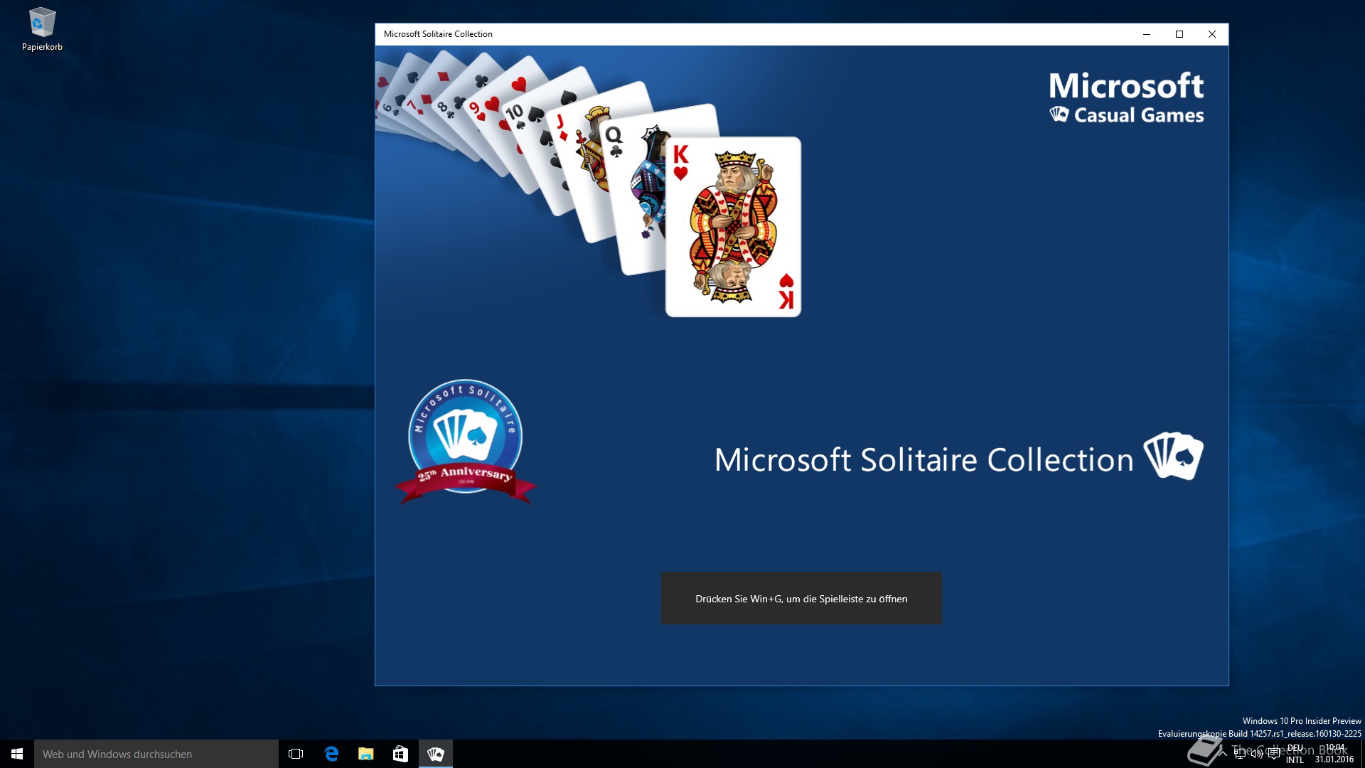Screen dimensions: 1365x768
Task: Click the Win+G Spielleiste notification banner
Action: point(801,599)
